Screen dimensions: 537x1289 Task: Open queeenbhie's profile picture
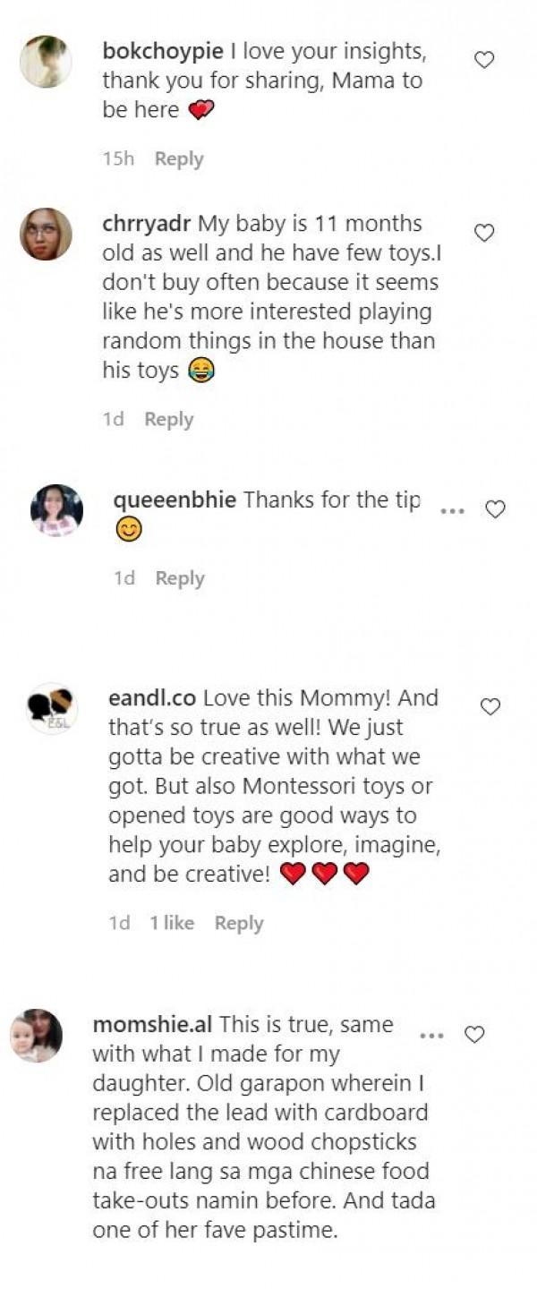pos(56,510)
